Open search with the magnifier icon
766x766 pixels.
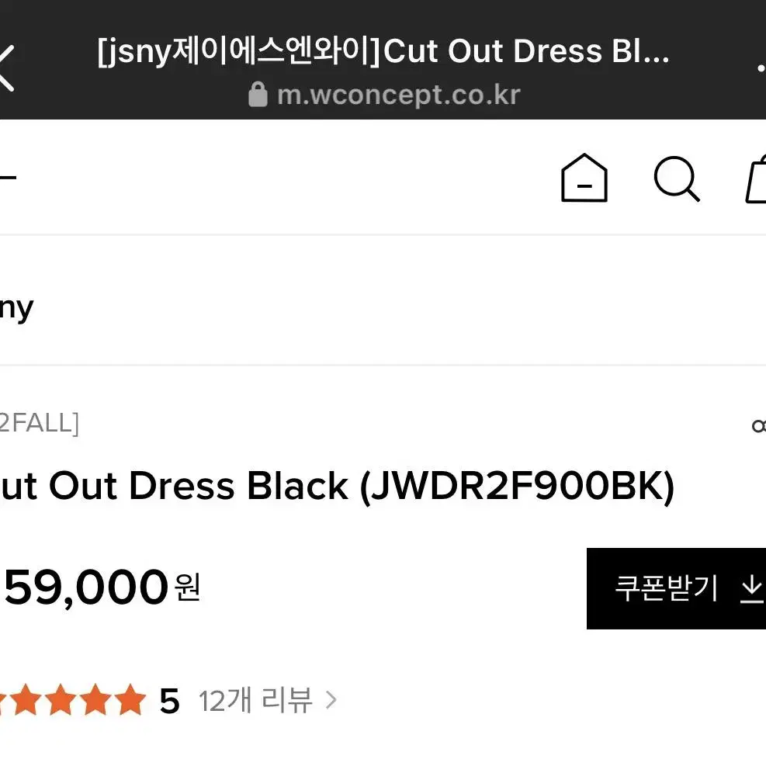[x=677, y=179]
